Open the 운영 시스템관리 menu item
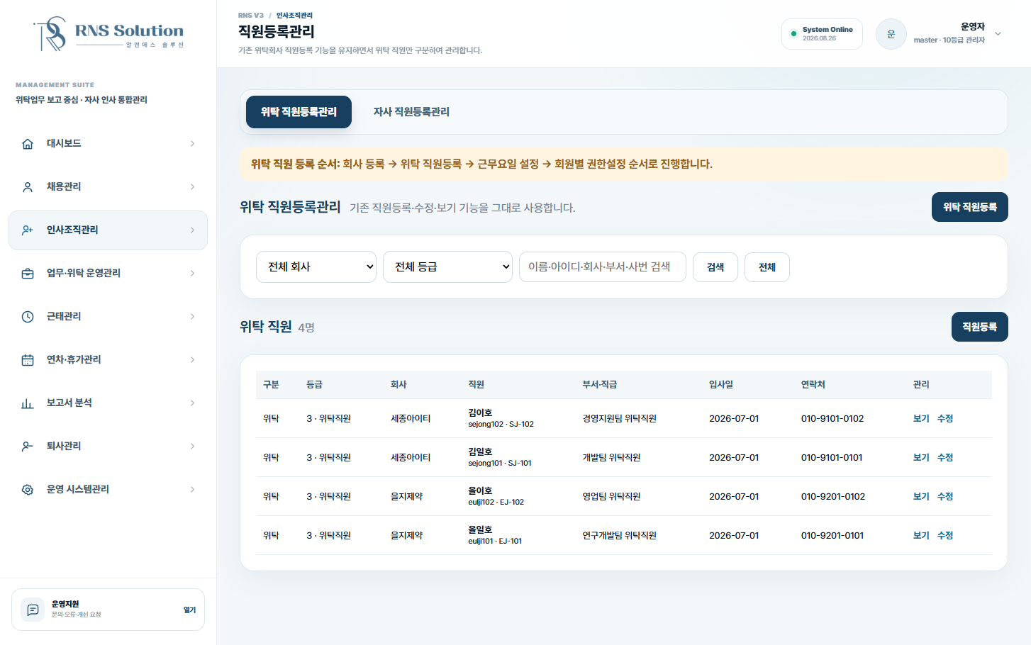 (x=108, y=490)
